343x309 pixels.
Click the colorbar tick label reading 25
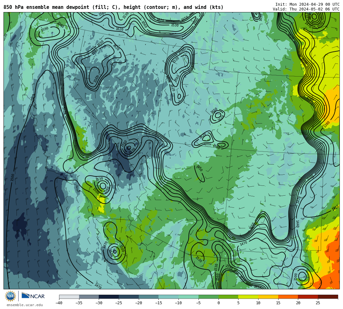pyautogui.click(x=318, y=303)
